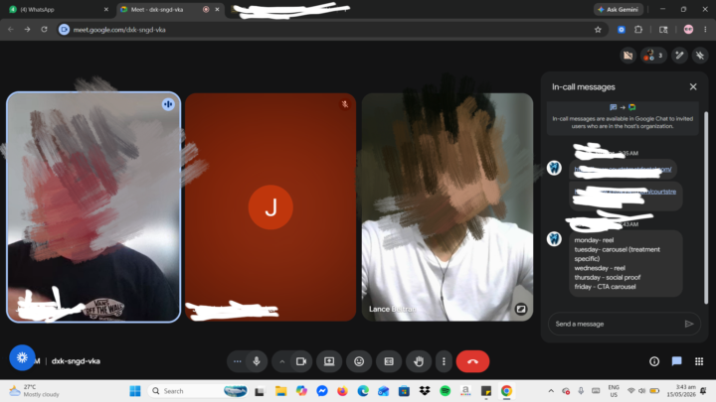Switch to the WhatsApp browser tab

click(59, 9)
